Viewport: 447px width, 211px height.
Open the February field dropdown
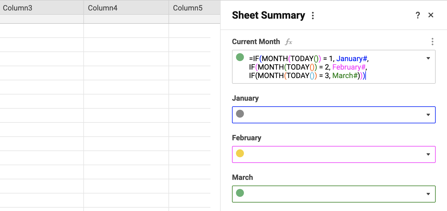point(428,155)
